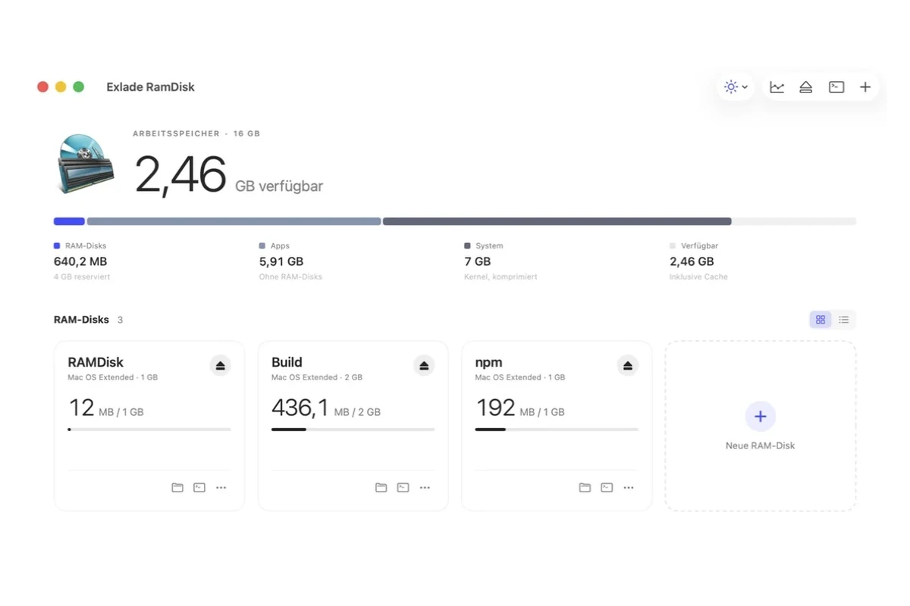This screenshot has width=910, height=606.
Task: Click the '640,2 MB' RAM-Disks value
Action: (x=80, y=261)
